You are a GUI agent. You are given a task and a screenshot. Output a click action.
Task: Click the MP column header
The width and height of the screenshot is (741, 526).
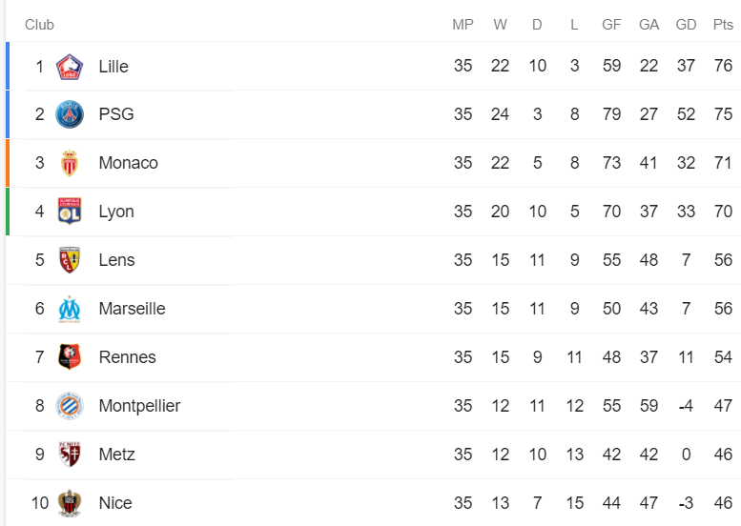[x=463, y=25]
